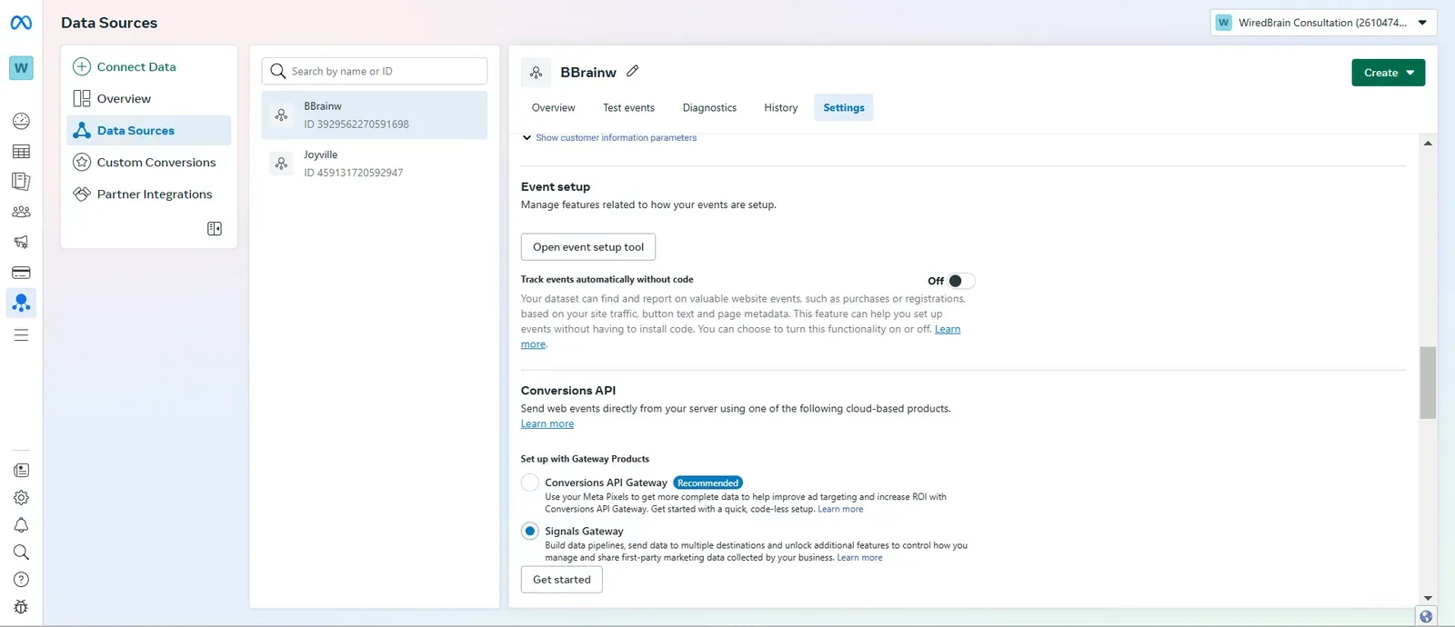Select the Conversions API Gateway radio button
Screen dimensions: 1455x627
(x=530, y=483)
